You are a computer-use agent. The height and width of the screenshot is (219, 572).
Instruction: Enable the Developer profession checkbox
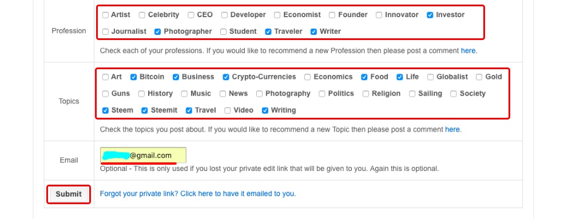pyautogui.click(x=224, y=15)
